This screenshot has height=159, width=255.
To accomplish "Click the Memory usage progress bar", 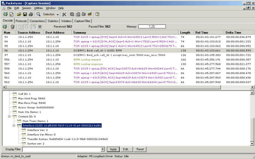I will click(152, 26).
